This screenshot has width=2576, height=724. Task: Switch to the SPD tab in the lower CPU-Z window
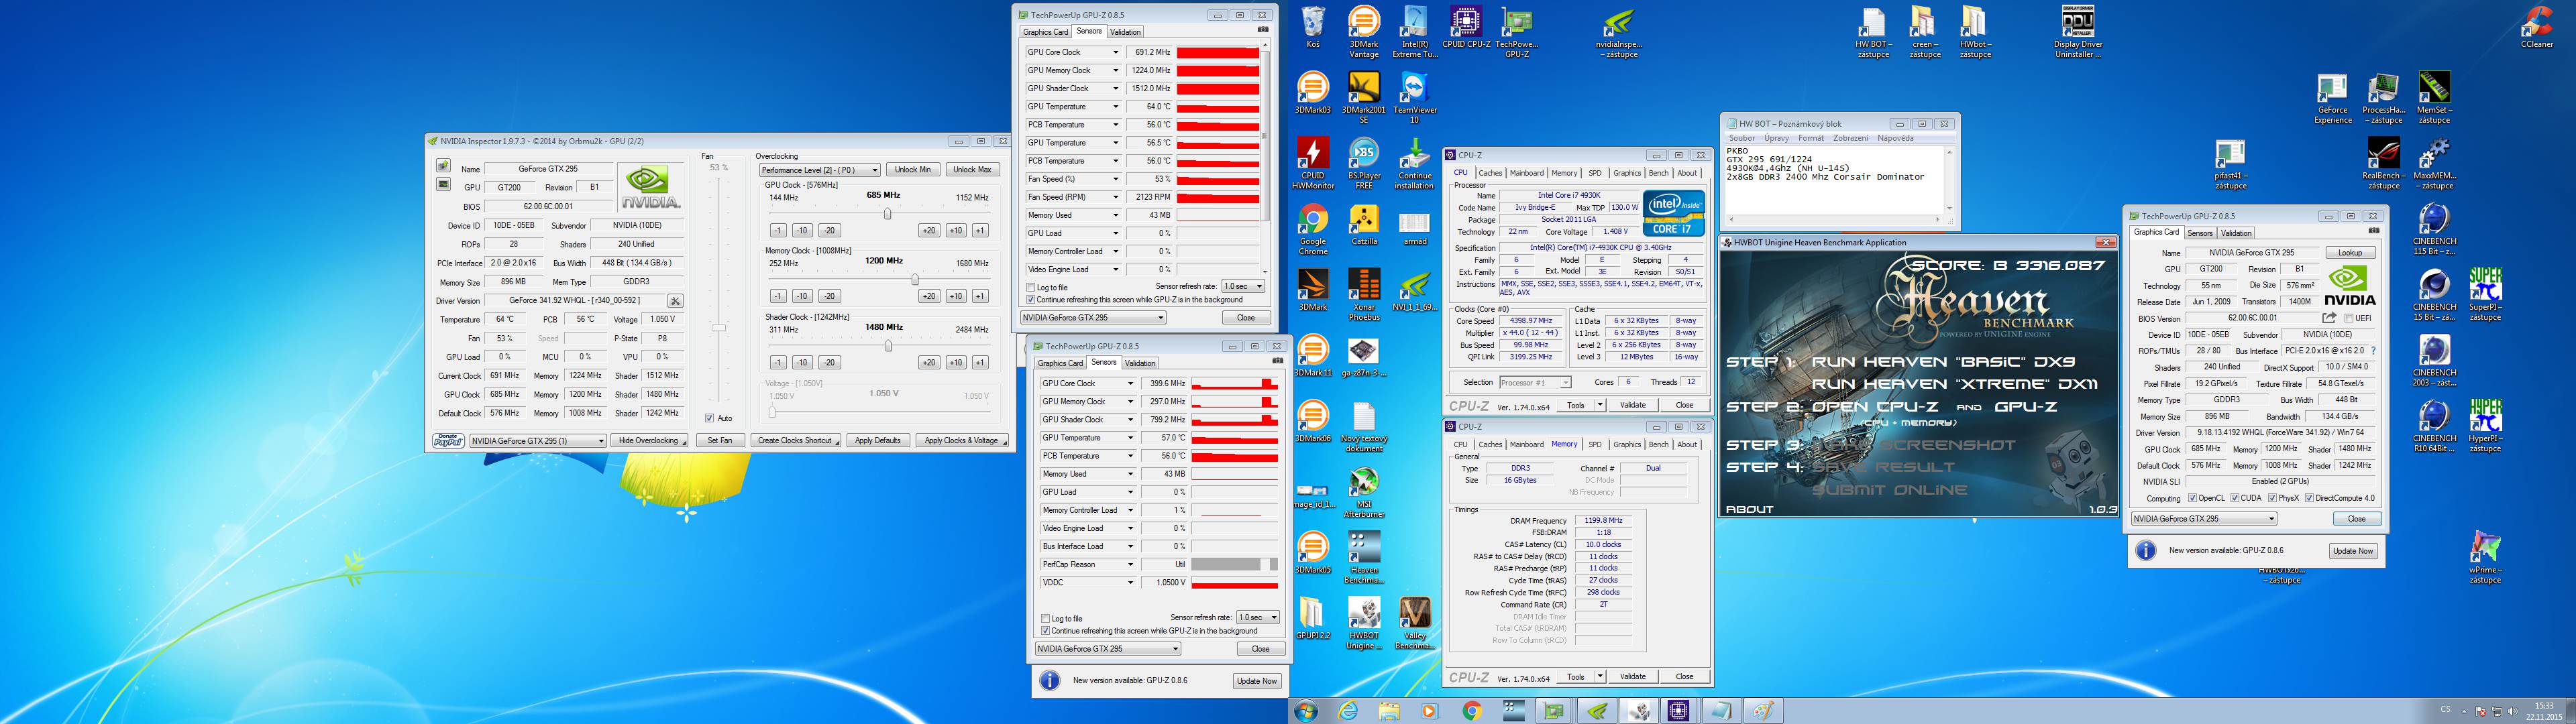1595,444
